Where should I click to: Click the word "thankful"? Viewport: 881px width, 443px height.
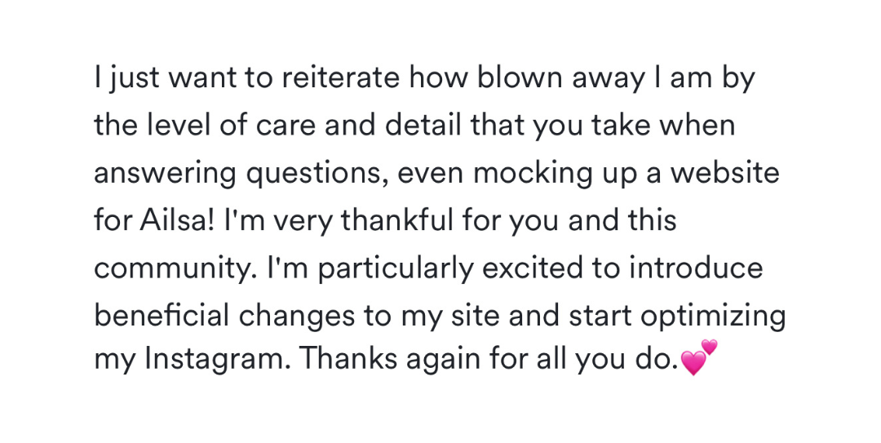pos(396,219)
